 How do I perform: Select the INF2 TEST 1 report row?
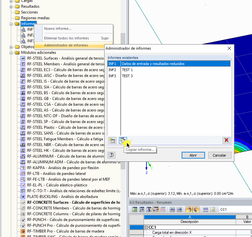169,70
